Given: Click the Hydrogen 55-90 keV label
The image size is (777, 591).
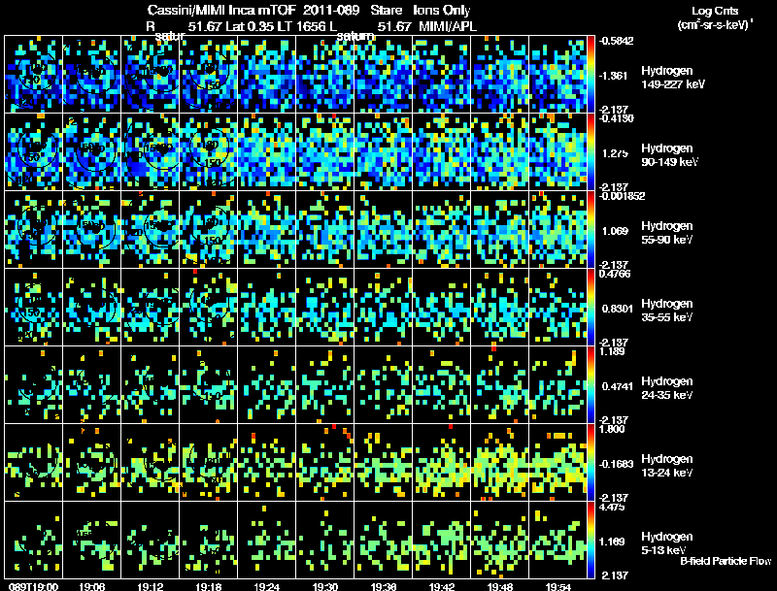Looking at the screenshot, I should click(x=667, y=233).
